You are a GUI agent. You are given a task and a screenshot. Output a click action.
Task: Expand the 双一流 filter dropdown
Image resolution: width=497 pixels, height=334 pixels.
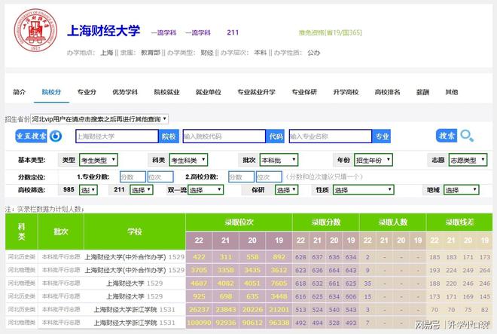pos(206,190)
